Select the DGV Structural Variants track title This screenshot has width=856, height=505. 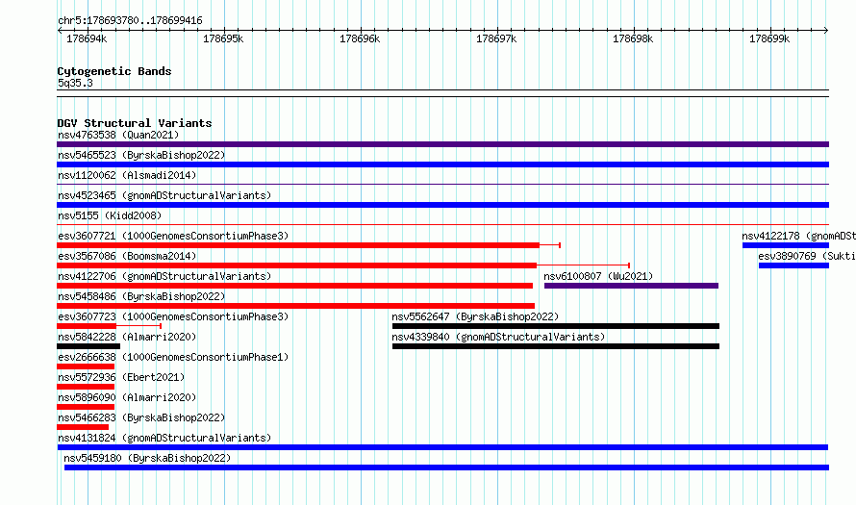135,123
